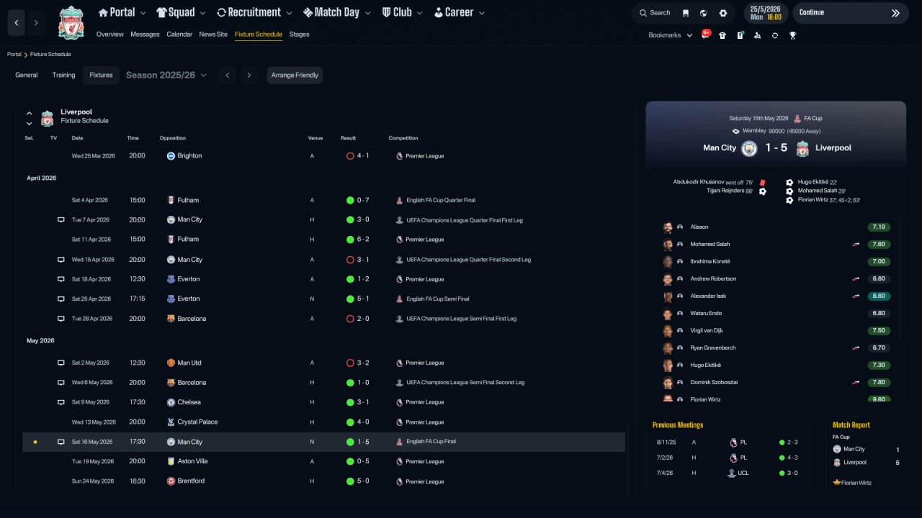Click the Crystal Palace badge in fixture list
This screenshot has height=518, width=922.
click(x=171, y=422)
